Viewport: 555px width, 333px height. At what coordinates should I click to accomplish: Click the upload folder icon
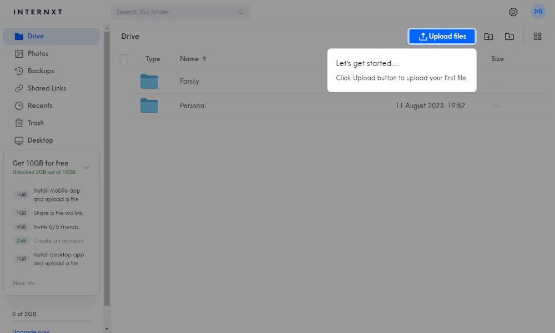pos(488,37)
